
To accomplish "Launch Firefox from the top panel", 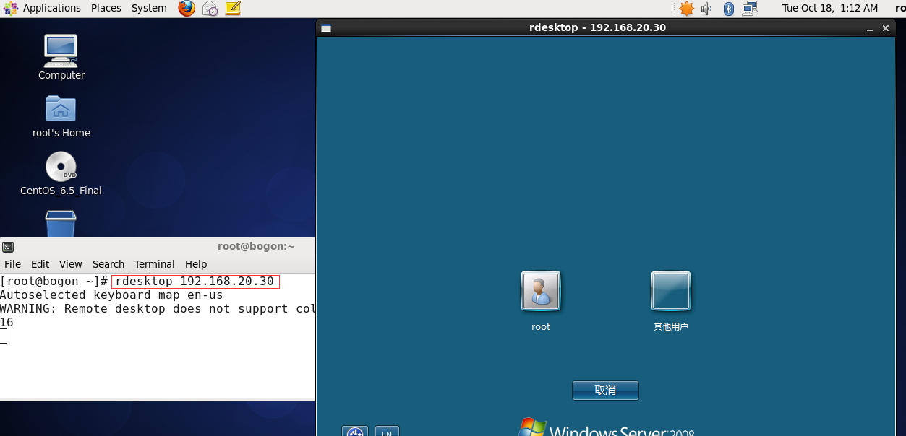I will pos(187,8).
